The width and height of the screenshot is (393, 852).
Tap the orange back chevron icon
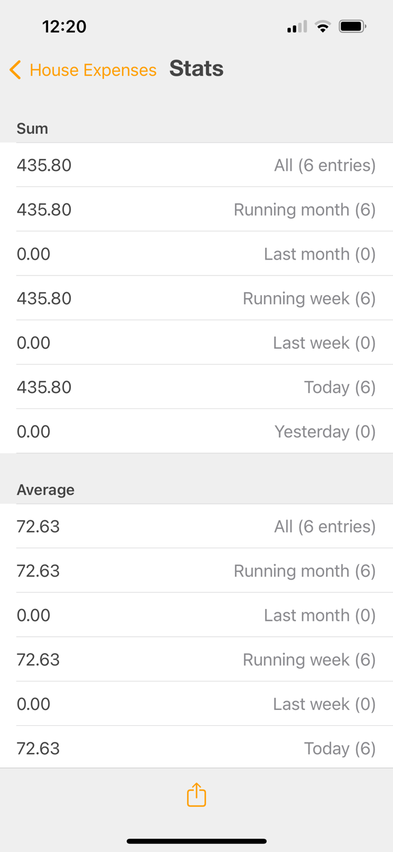coord(15,70)
